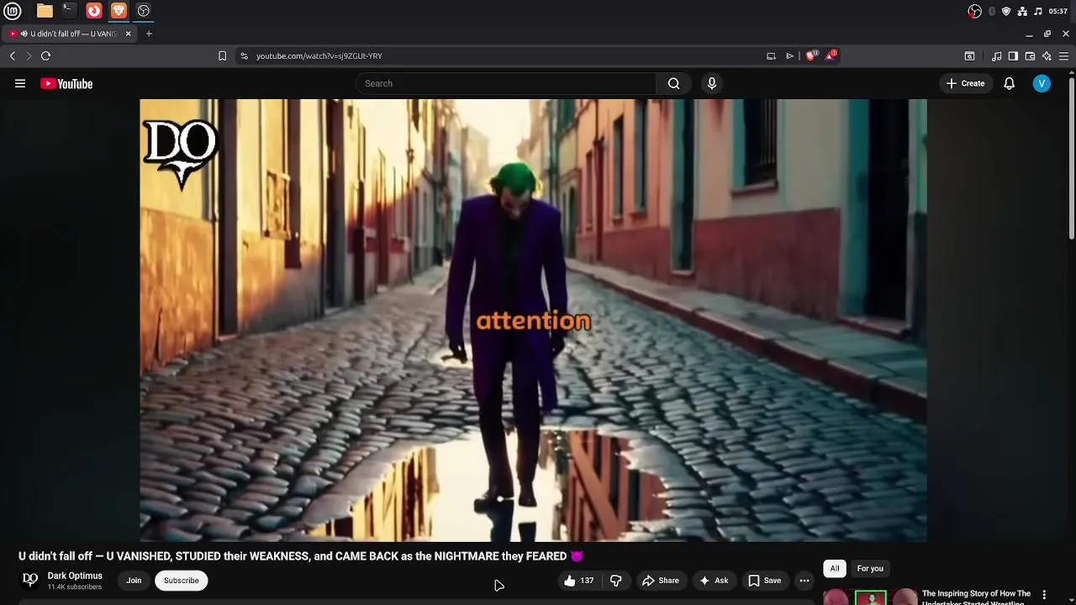
Task: Click the video title text
Action: tap(300, 556)
